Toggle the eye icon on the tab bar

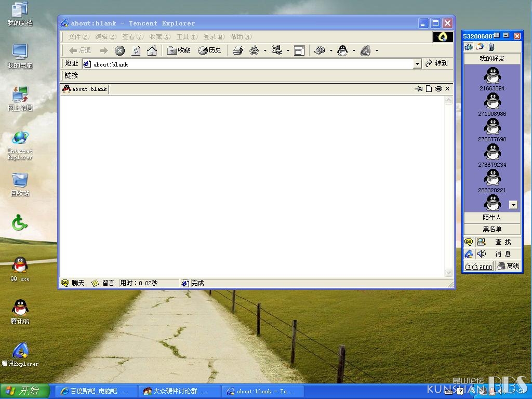(x=438, y=89)
